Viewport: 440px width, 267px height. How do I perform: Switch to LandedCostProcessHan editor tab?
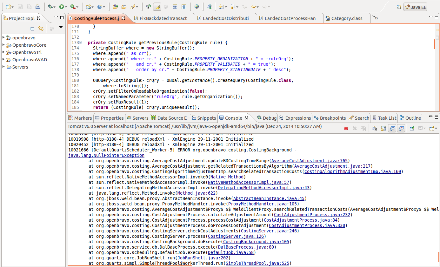(290, 18)
